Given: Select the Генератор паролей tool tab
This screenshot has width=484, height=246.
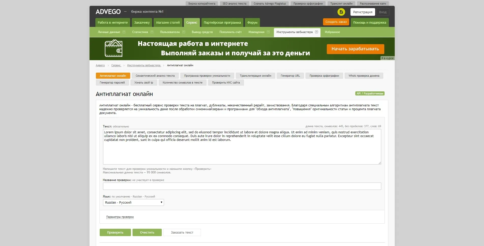Looking at the screenshot, I should click(112, 83).
